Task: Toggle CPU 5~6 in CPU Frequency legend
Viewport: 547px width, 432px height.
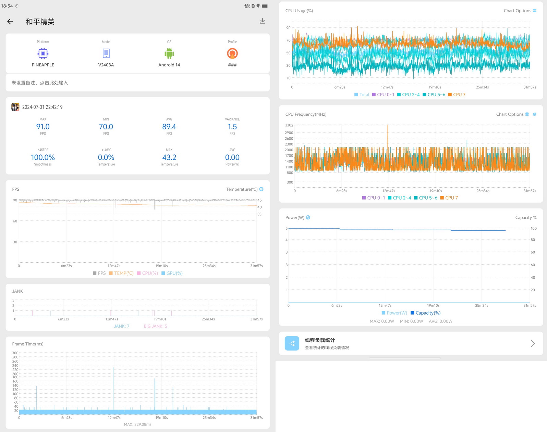Action: pyautogui.click(x=426, y=198)
